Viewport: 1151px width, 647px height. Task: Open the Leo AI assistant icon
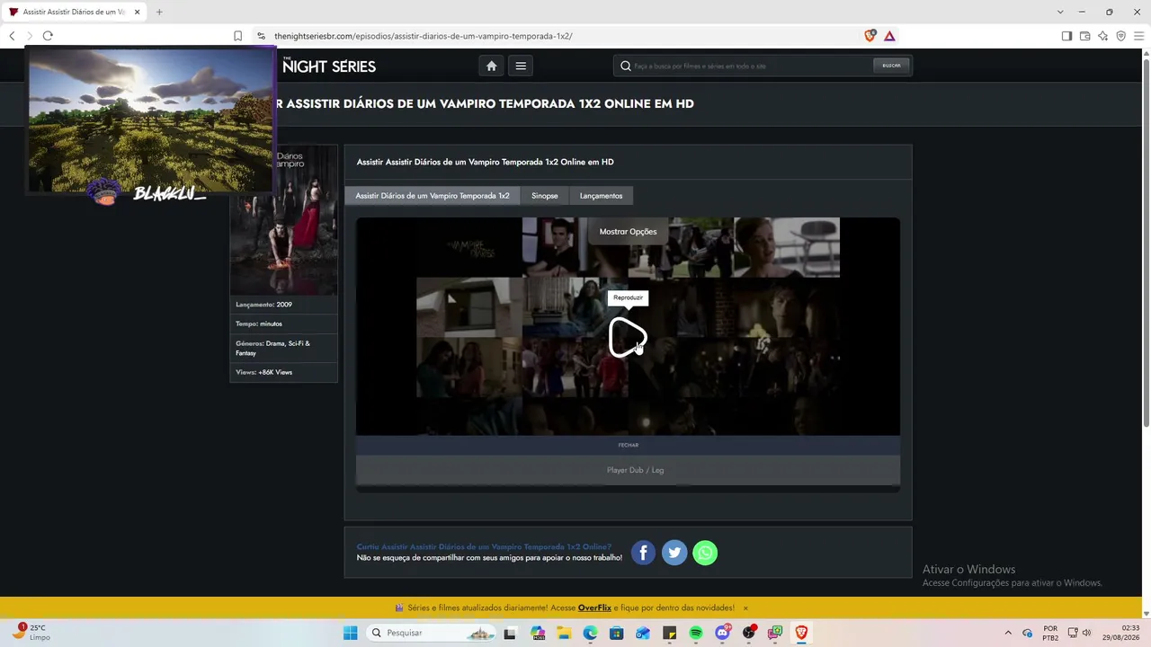point(1102,36)
